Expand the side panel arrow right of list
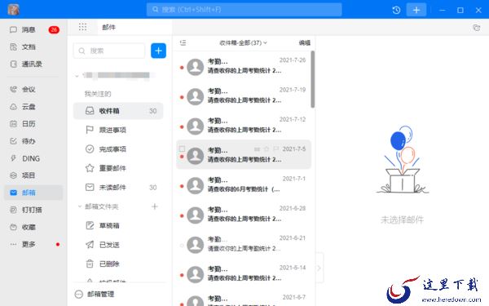 tap(319, 268)
